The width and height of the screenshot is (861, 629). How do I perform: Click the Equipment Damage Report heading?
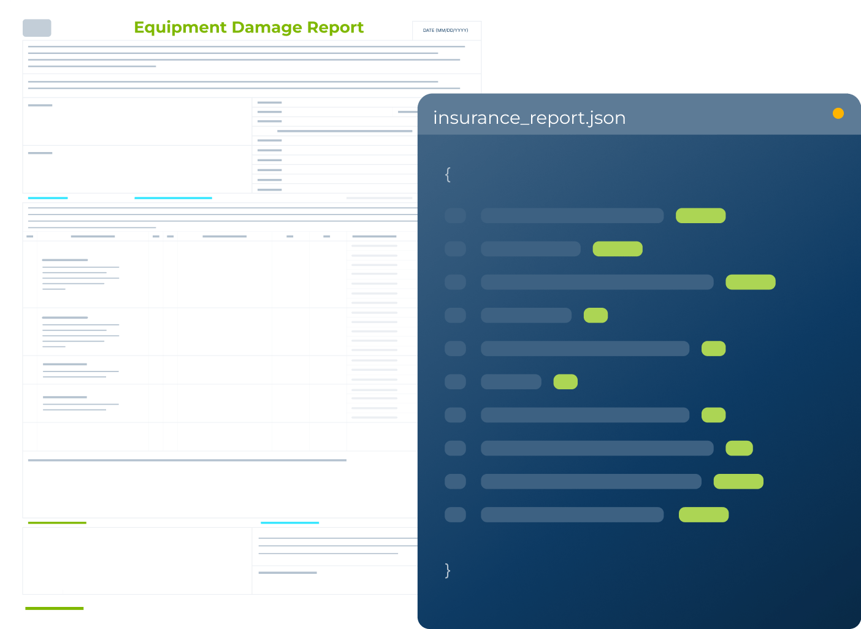(248, 28)
